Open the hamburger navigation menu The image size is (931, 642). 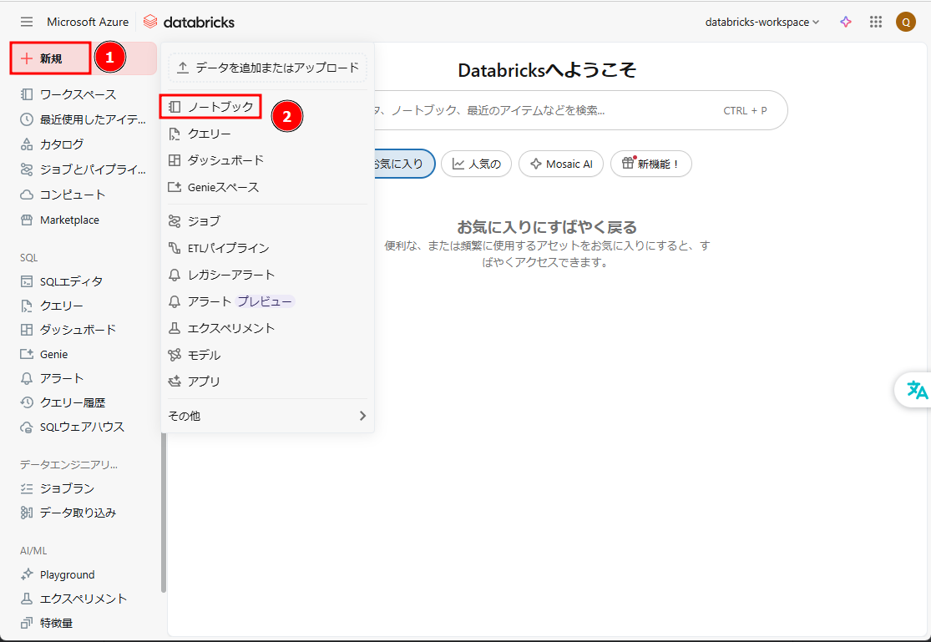coord(27,22)
